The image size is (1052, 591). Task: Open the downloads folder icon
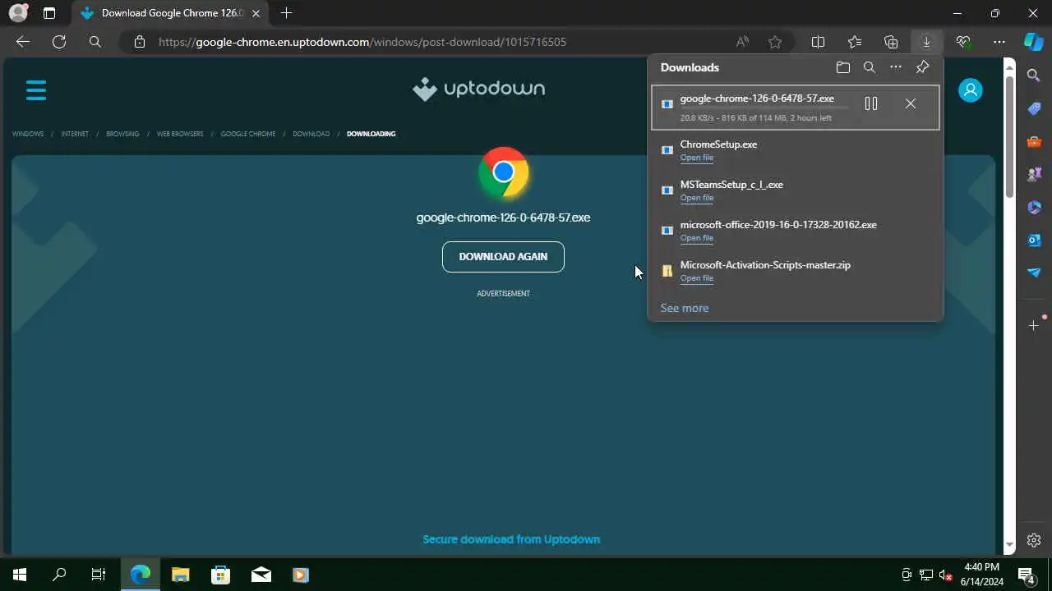point(842,68)
